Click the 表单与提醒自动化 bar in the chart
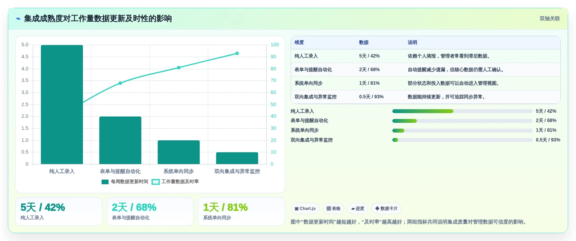The width and height of the screenshot is (576, 241). pyautogui.click(x=120, y=140)
